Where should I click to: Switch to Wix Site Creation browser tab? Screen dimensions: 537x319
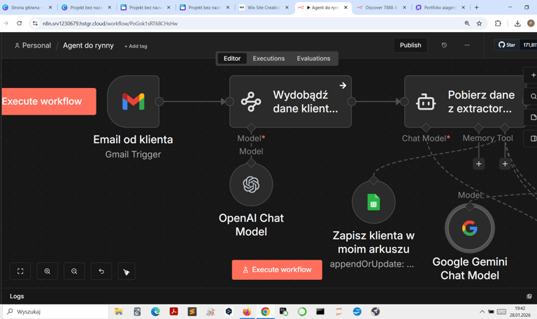[x=264, y=7]
